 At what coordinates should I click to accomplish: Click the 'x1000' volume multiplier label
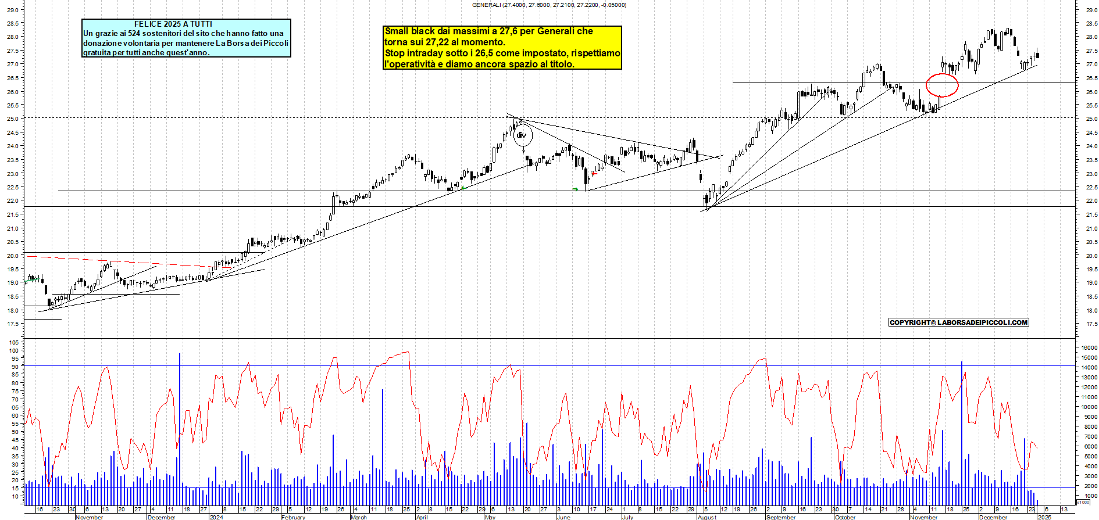point(1083,502)
